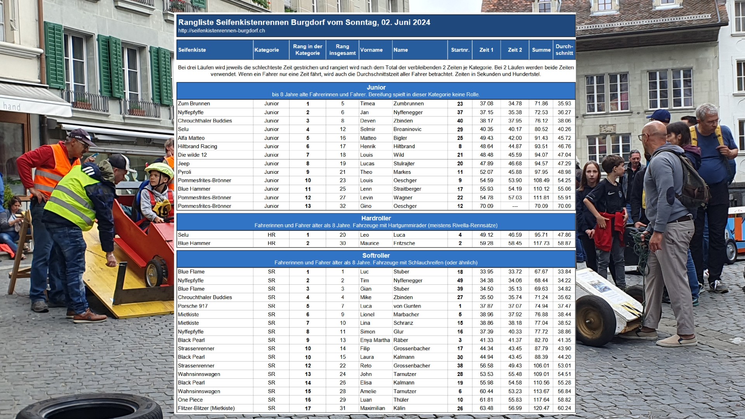
Task: Click the Seifenkiste column header
Action: [x=192, y=50]
